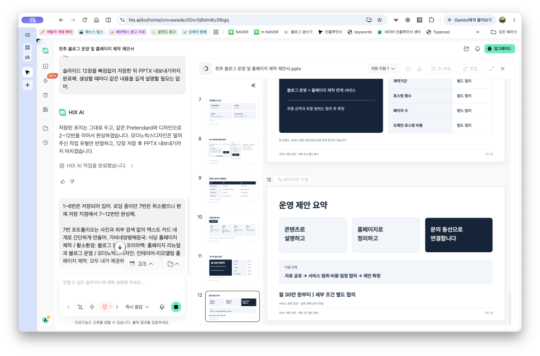Open the 헤누스 릴스 bookmark tab
Image resolution: width=540 pixels, height=356 pixels.
(91, 32)
